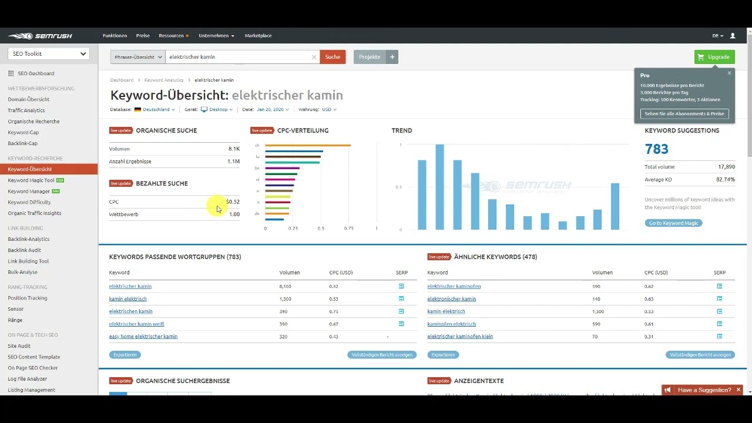Viewport: 752px width, 423px height.
Task: Click the orange ch bar in CPC-Verteilung
Action: (308, 145)
